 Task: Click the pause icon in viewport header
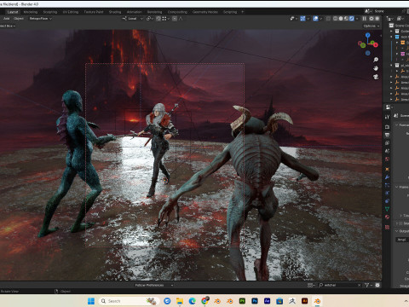[x=364, y=19]
